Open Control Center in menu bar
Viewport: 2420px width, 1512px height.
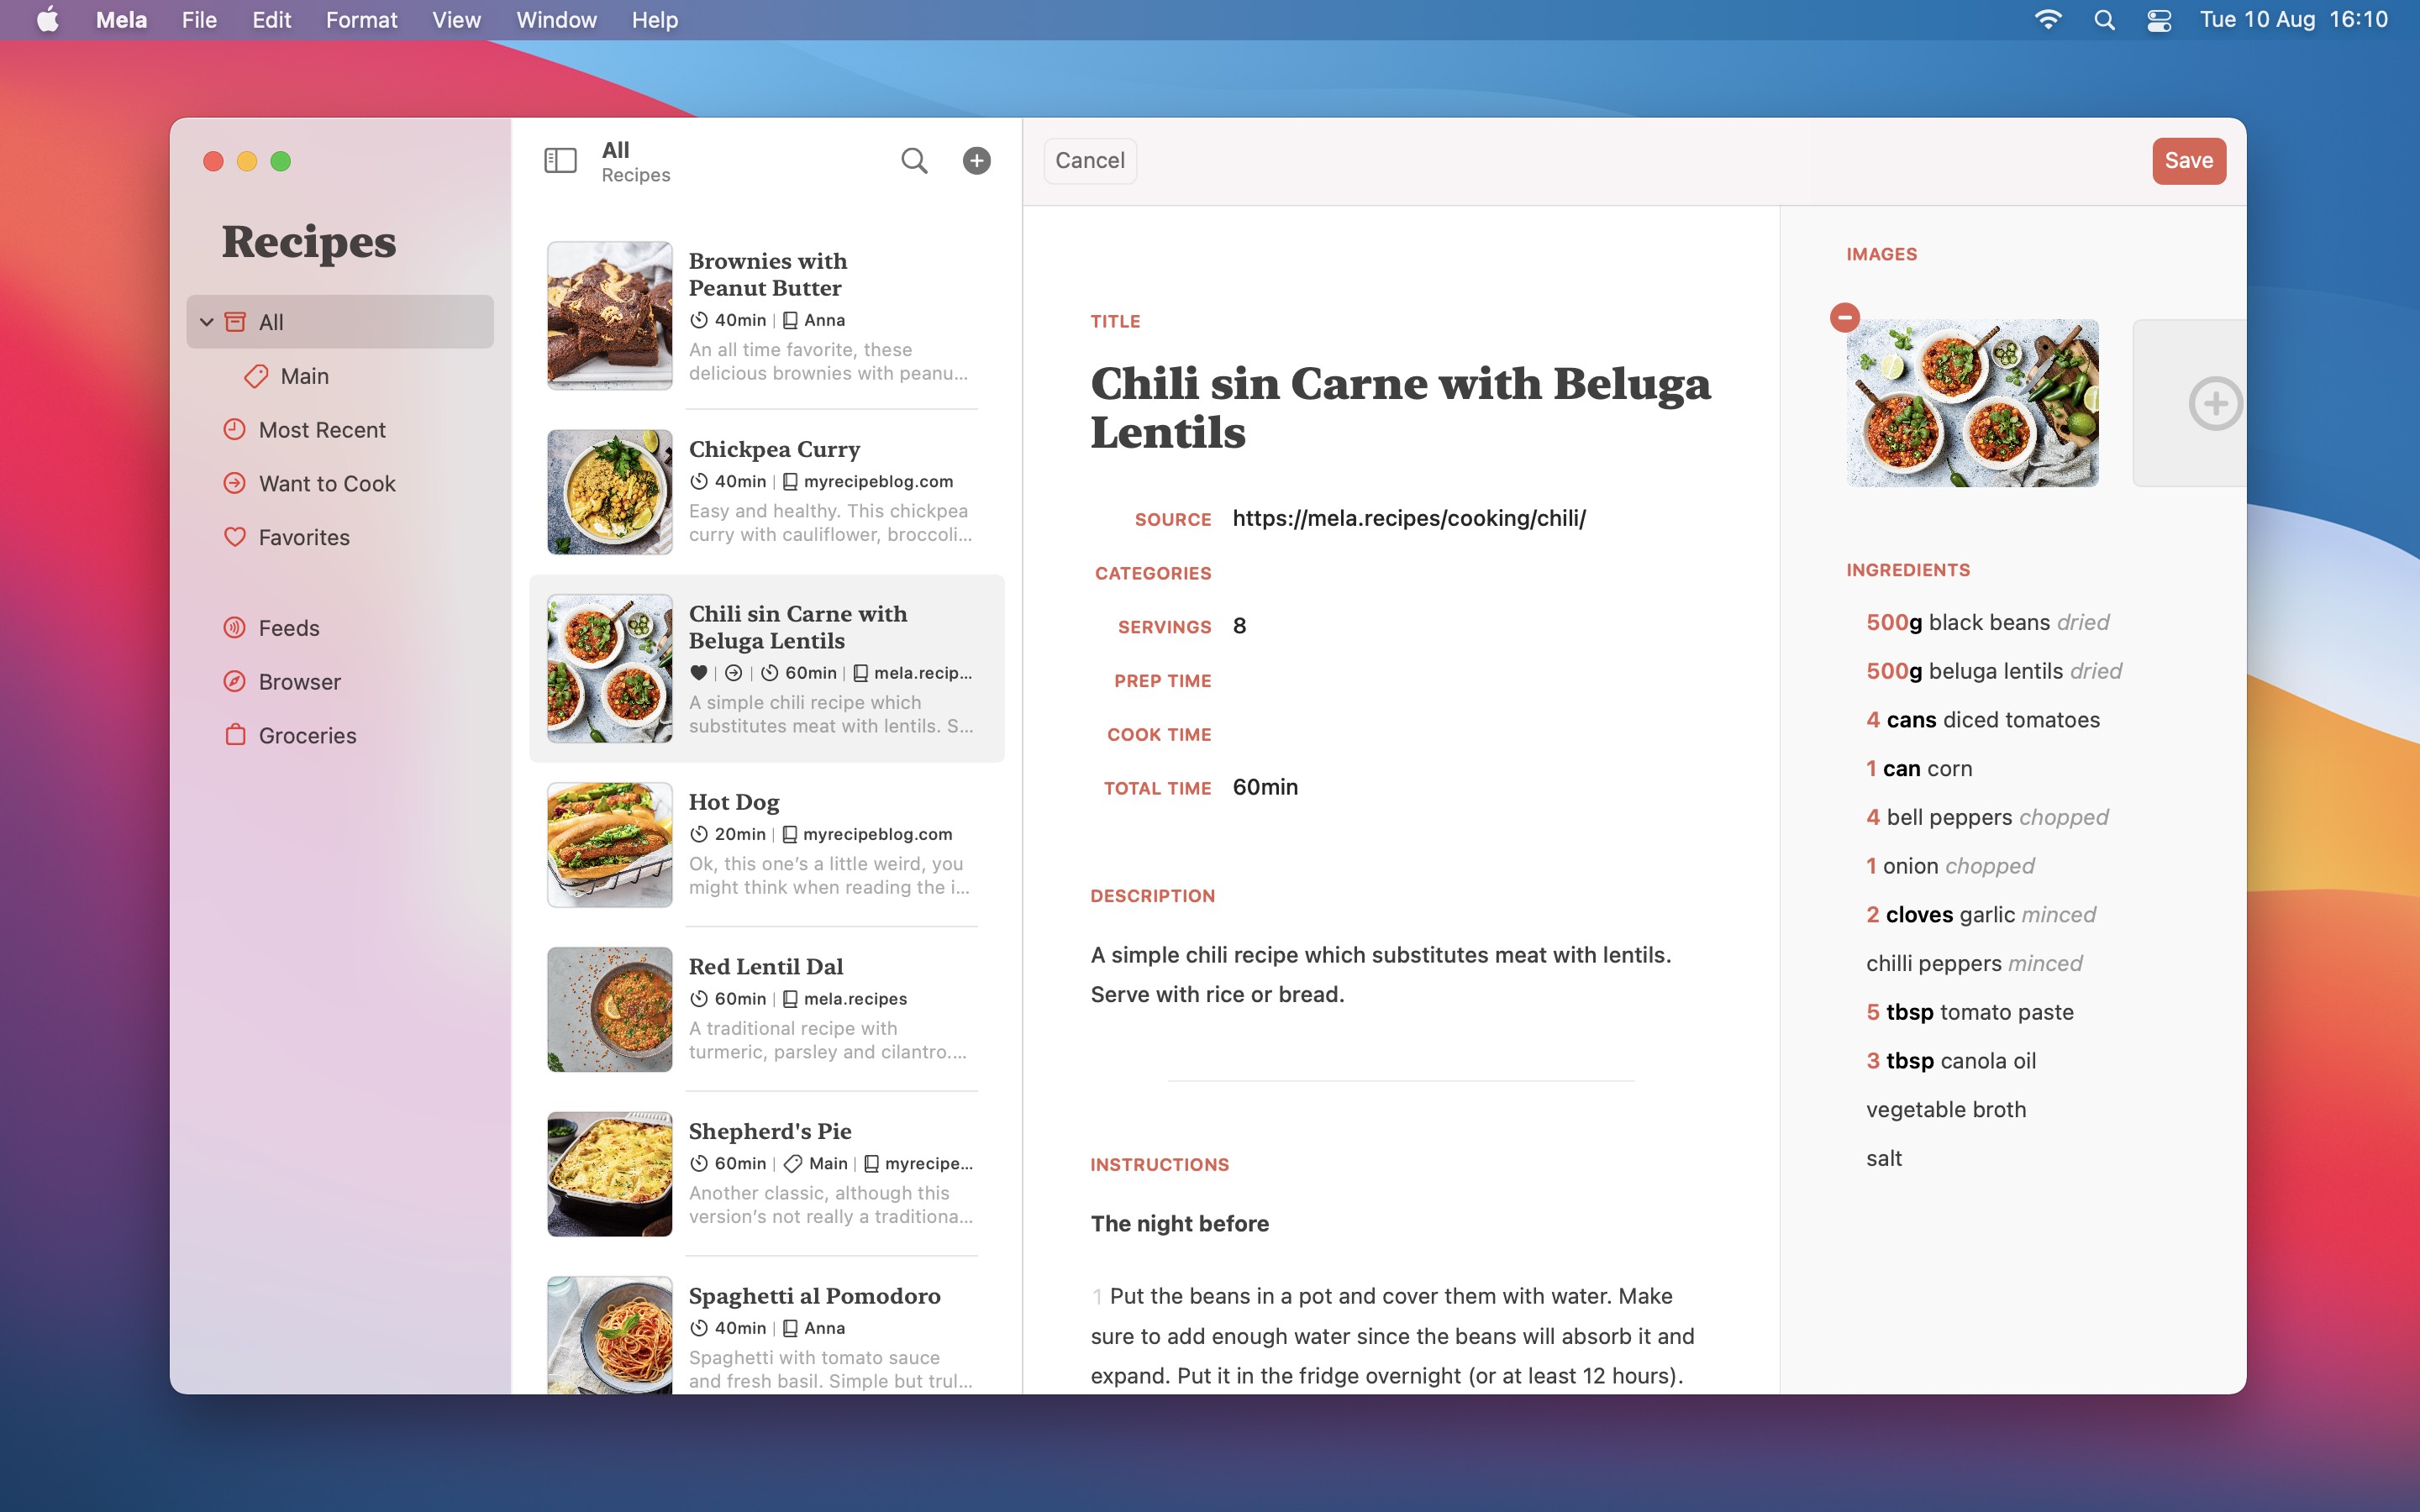pyautogui.click(x=2159, y=20)
